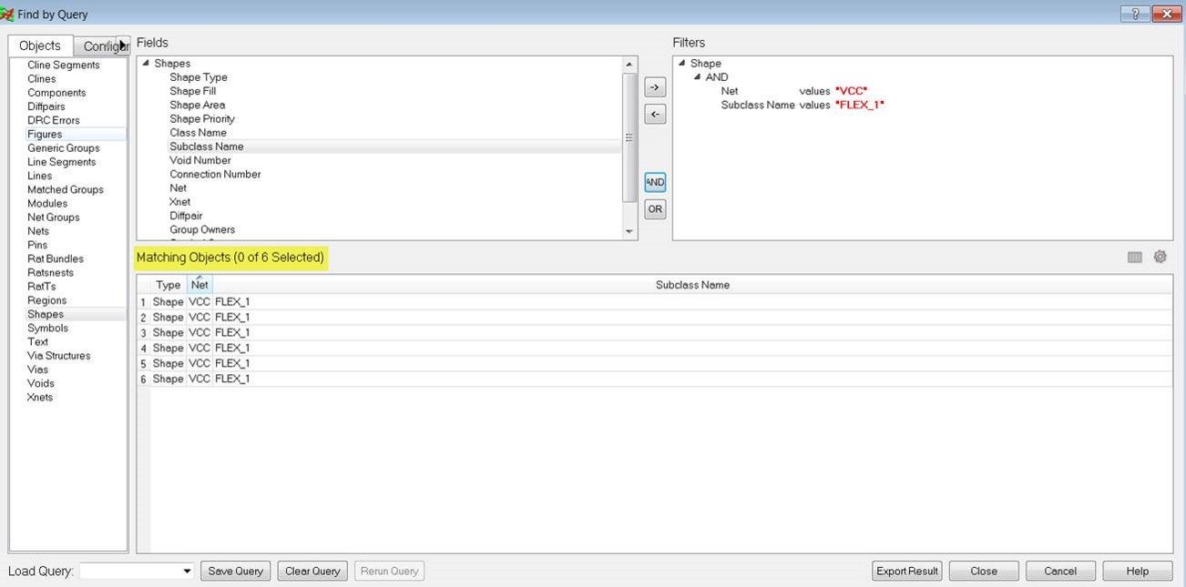The height and width of the screenshot is (587, 1186).
Task: Switch to the Objects tab
Action: [40, 46]
